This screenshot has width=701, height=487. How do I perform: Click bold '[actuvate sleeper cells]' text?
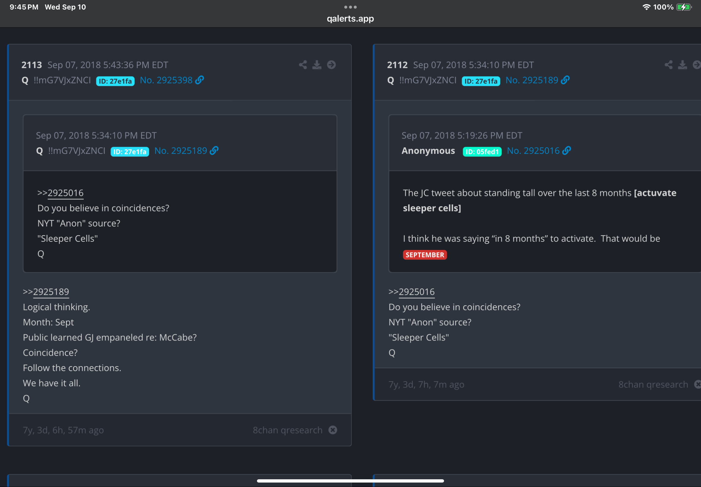(x=539, y=200)
